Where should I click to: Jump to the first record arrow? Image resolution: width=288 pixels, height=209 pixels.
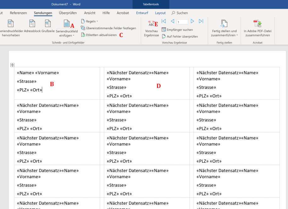(x=164, y=21)
